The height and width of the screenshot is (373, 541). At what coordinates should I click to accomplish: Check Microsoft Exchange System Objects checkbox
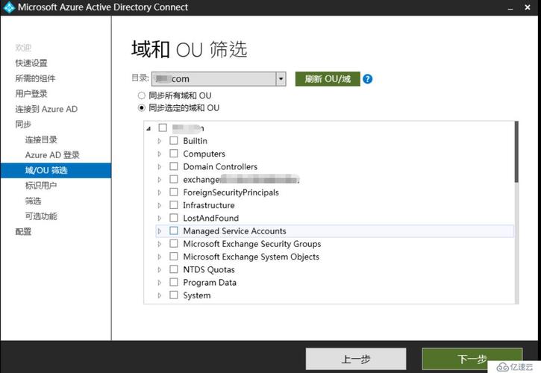[x=174, y=257]
